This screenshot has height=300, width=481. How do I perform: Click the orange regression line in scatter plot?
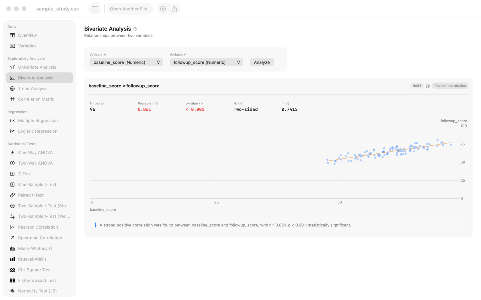(389, 152)
